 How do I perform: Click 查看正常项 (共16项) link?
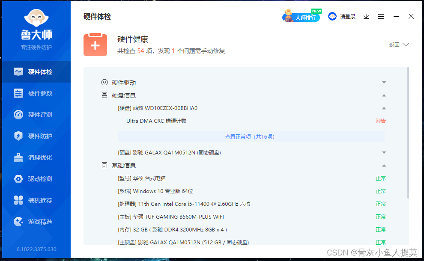[x=250, y=137]
